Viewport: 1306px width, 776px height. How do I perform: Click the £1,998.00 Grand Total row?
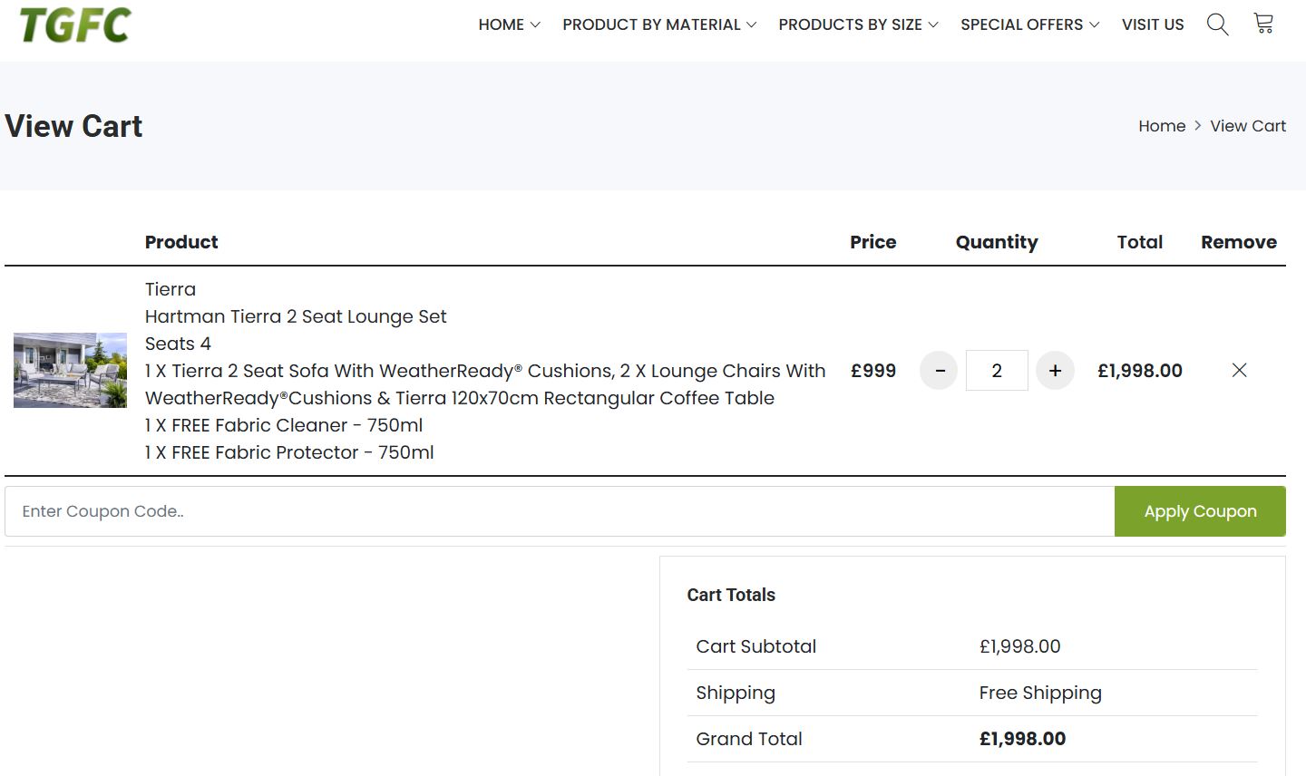[1023, 739]
